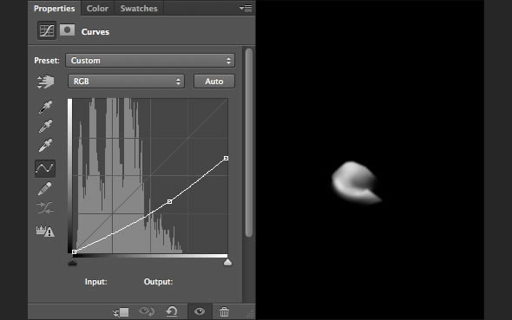This screenshot has width=512, height=320.
Task: Switch to the Swatches tab
Action: [x=139, y=9]
